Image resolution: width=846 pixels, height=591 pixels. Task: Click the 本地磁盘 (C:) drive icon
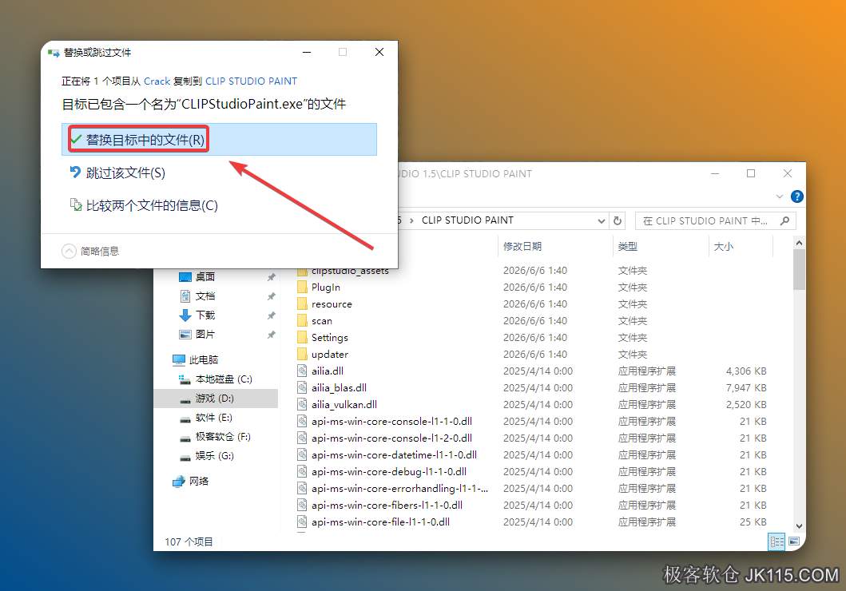tap(185, 379)
